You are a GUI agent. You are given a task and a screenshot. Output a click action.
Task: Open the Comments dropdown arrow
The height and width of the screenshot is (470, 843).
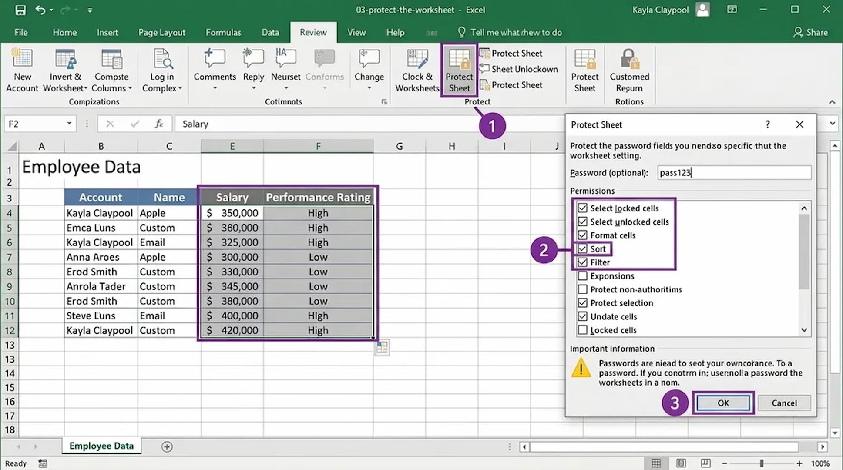click(x=215, y=88)
